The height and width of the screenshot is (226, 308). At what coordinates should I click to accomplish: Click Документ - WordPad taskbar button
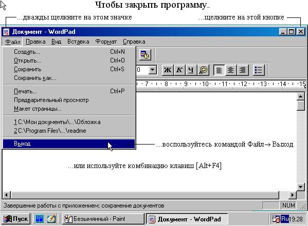click(x=187, y=219)
